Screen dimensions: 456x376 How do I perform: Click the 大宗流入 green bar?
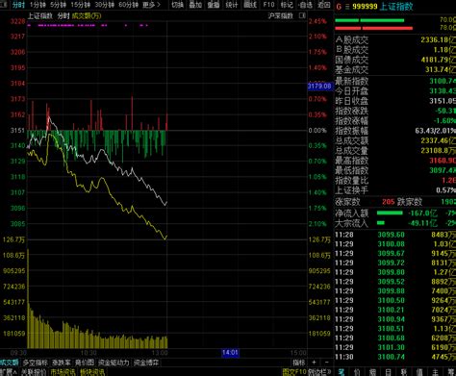pyautogui.click(x=381, y=223)
